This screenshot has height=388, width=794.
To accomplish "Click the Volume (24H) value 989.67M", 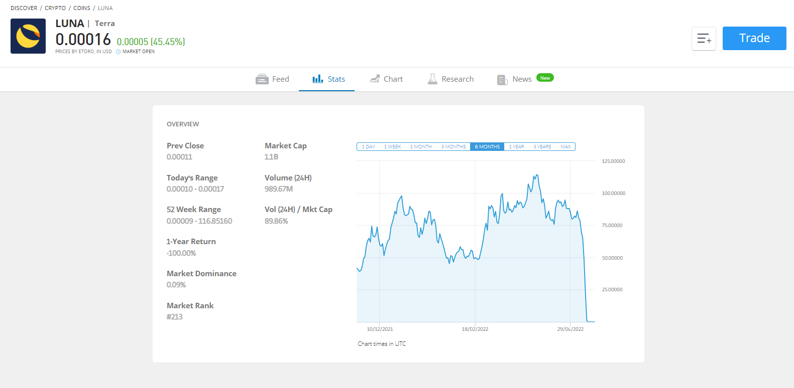I will click(279, 189).
